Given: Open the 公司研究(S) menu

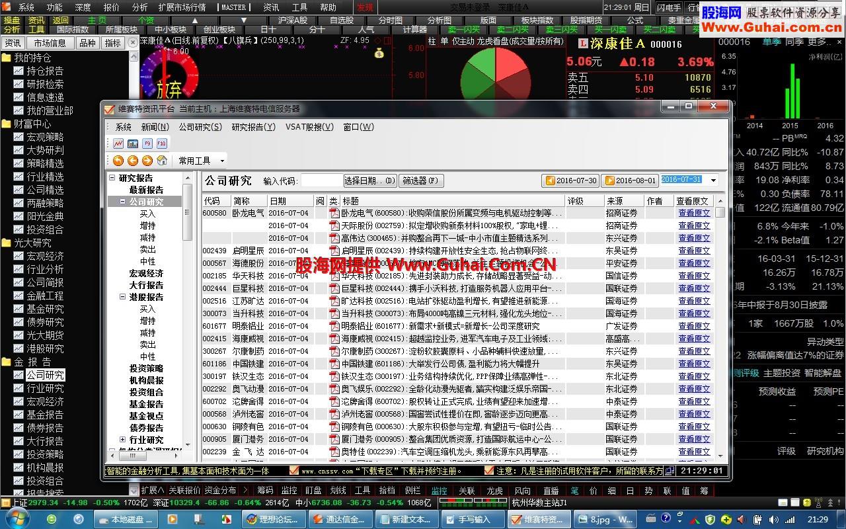Looking at the screenshot, I should click(x=200, y=127).
